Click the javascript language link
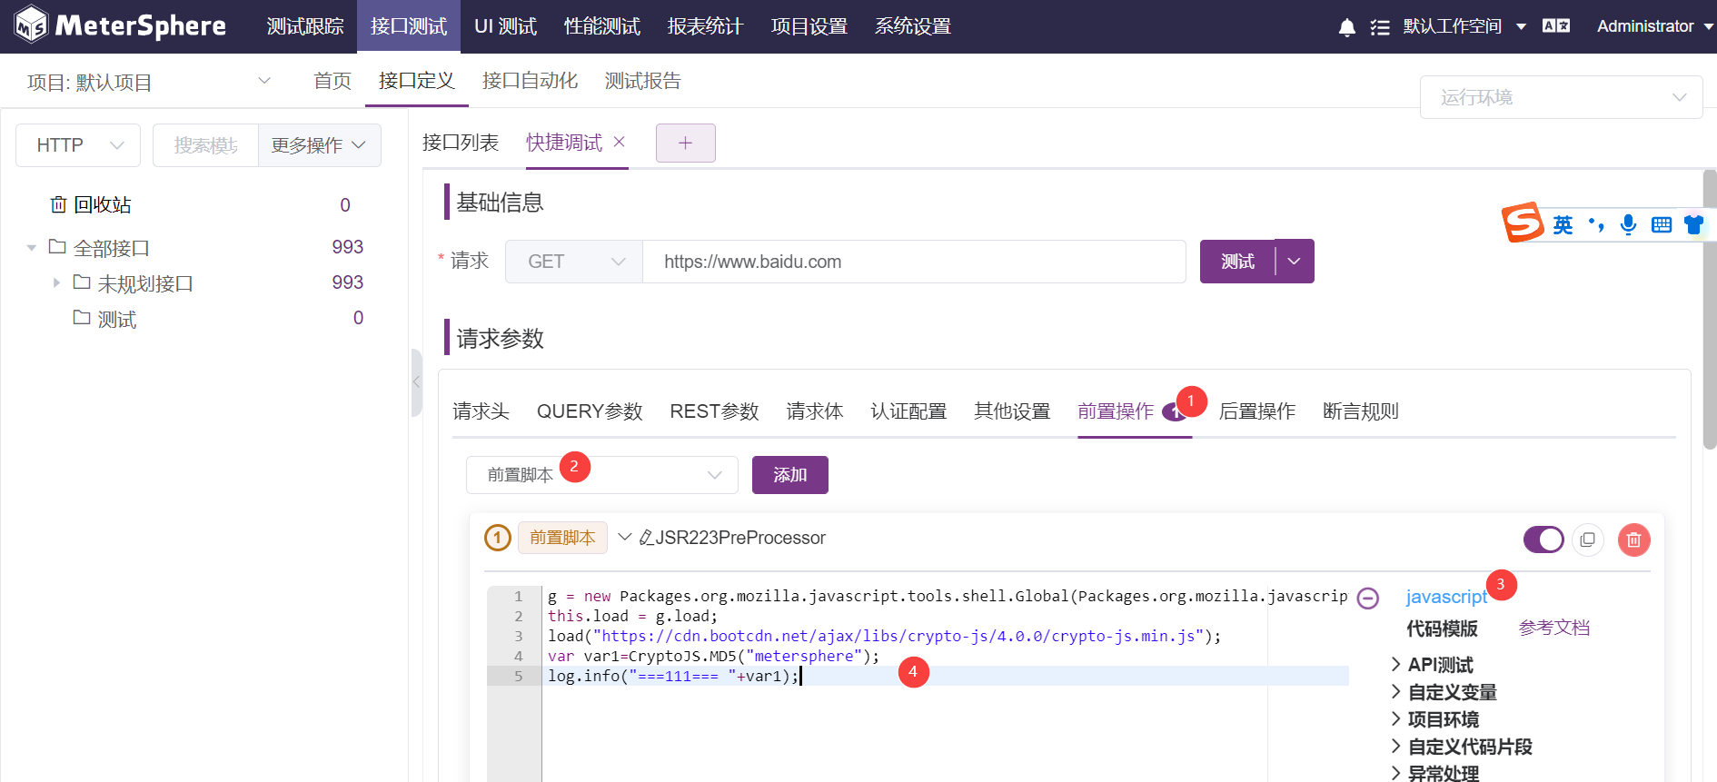Image resolution: width=1717 pixels, height=782 pixels. (x=1446, y=597)
